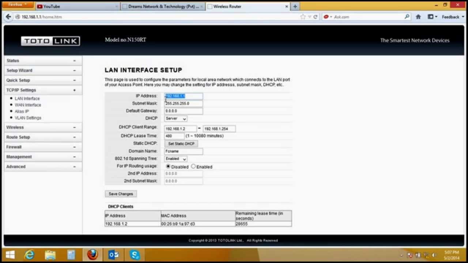Click the DHCP Lease Time field
The height and width of the screenshot is (263, 468).
pos(174,136)
